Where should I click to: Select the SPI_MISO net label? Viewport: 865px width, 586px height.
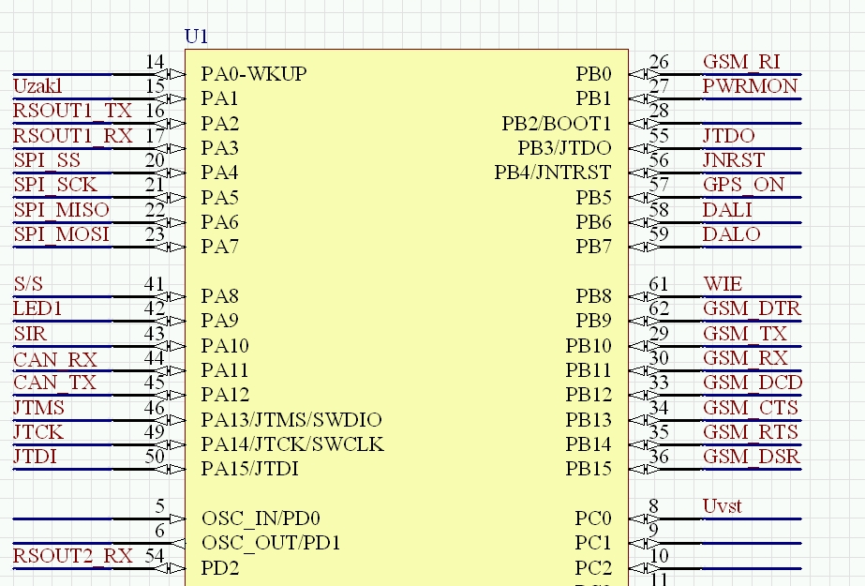[x=61, y=210]
